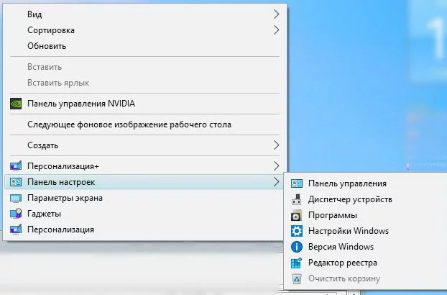Open Панель управления NVIDIA
This screenshot has height=295, width=447.
point(144,104)
